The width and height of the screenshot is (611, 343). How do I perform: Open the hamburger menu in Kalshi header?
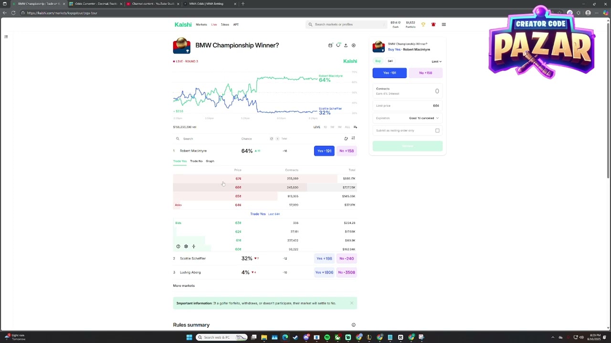[443, 24]
